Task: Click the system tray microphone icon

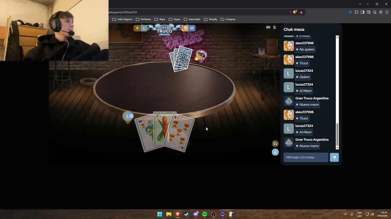Action: coord(352,214)
